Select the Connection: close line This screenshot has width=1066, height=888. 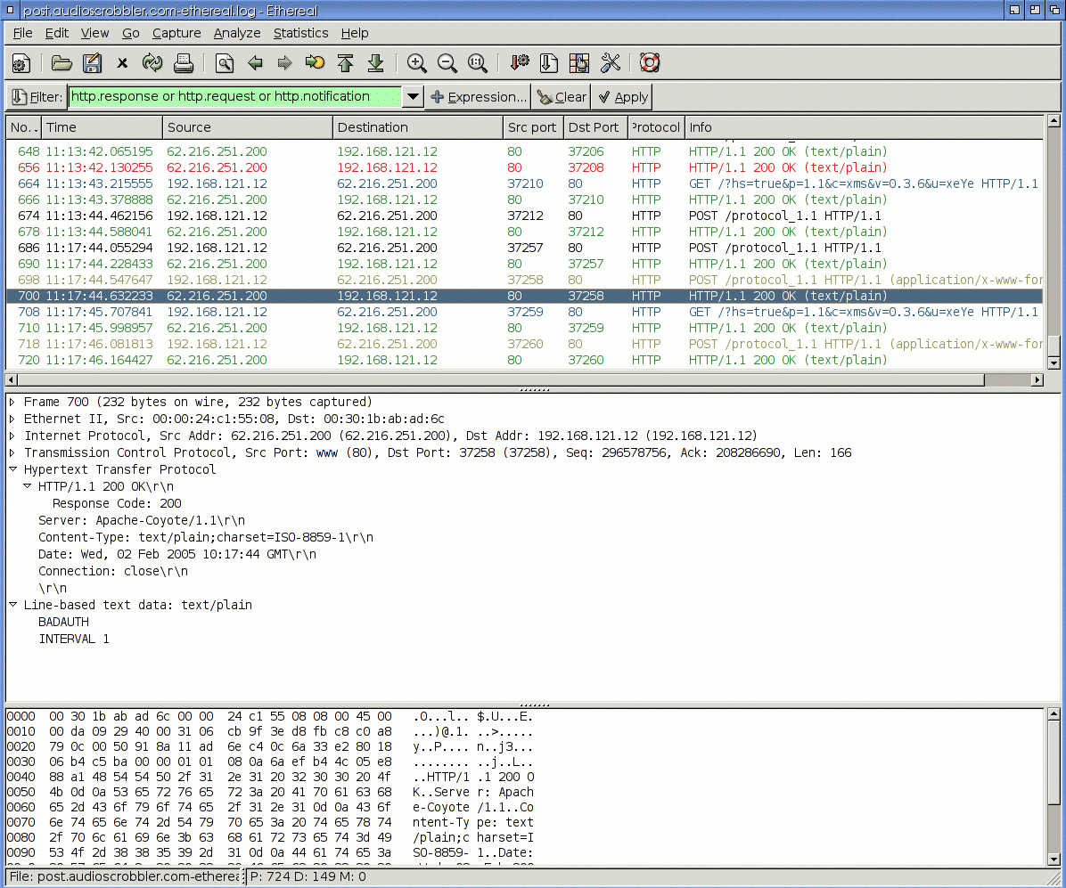click(x=113, y=572)
